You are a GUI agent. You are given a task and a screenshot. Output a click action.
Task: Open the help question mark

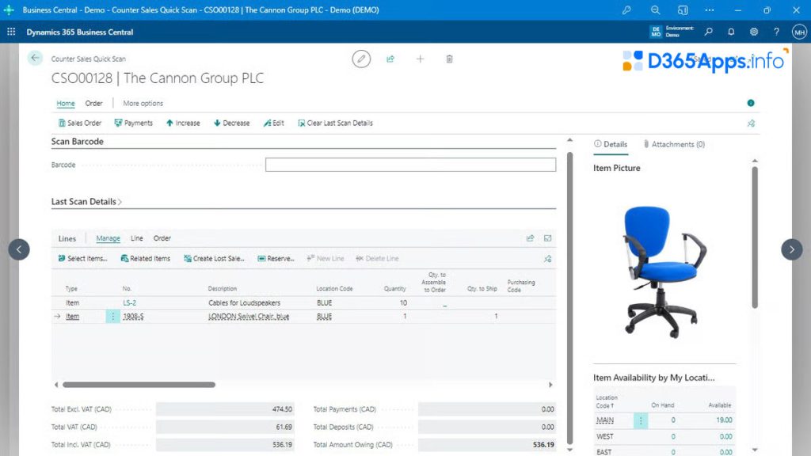(776, 32)
